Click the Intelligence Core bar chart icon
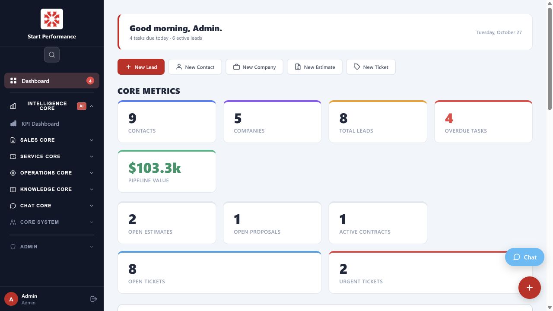This screenshot has width=553, height=311. click(13, 106)
